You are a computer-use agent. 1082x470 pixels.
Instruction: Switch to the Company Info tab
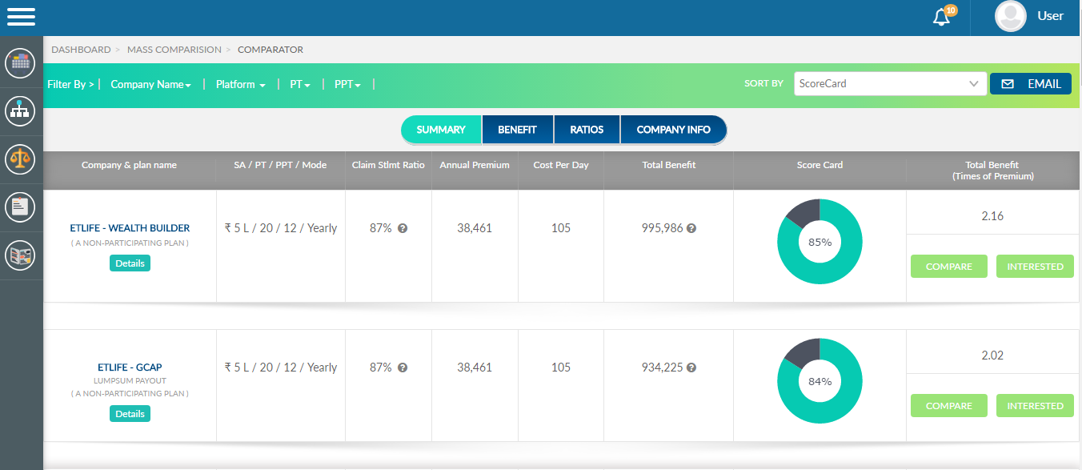click(673, 130)
